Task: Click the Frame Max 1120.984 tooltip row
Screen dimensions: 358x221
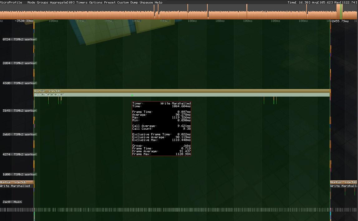Action: (162, 154)
